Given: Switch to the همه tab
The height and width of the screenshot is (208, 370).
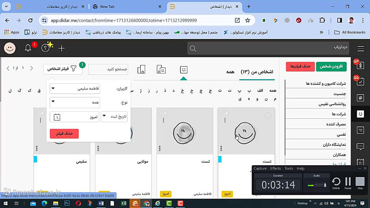Looking at the screenshot, I should click(x=230, y=72).
